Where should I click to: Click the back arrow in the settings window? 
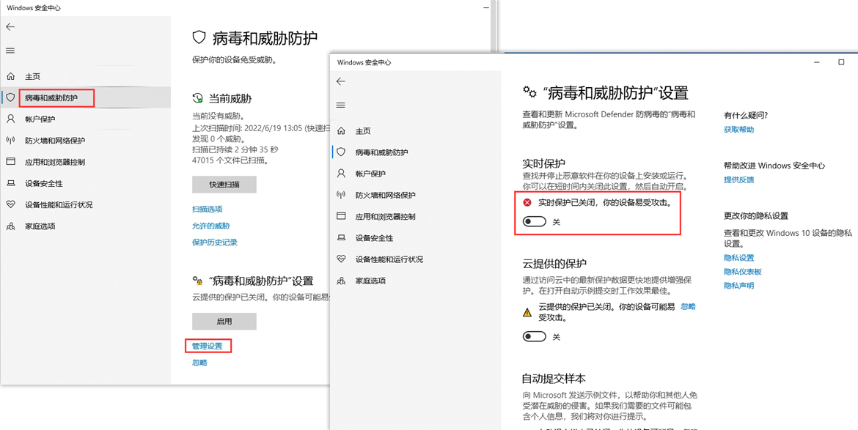tap(340, 81)
